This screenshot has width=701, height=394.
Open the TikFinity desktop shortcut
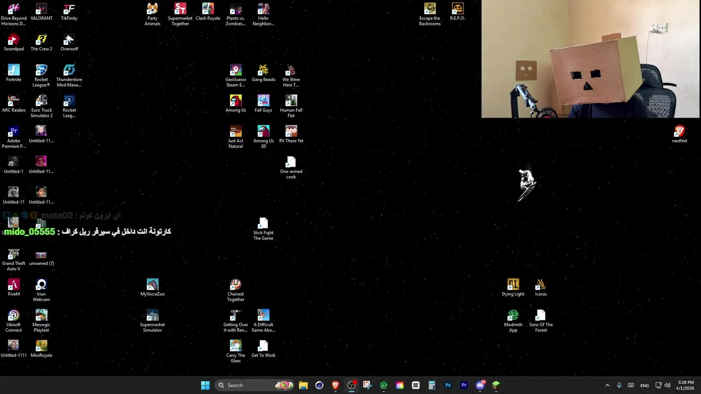click(x=69, y=12)
